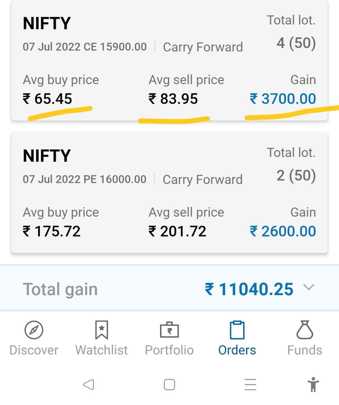This screenshot has width=339, height=405.
Task: Tap the accessibility figure shortcut icon
Action: [313, 385]
